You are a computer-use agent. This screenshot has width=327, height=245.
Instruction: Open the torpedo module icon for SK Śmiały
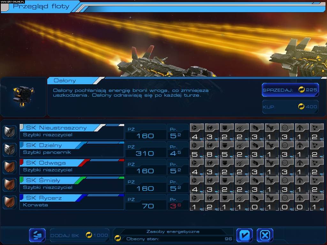[x=272, y=180]
